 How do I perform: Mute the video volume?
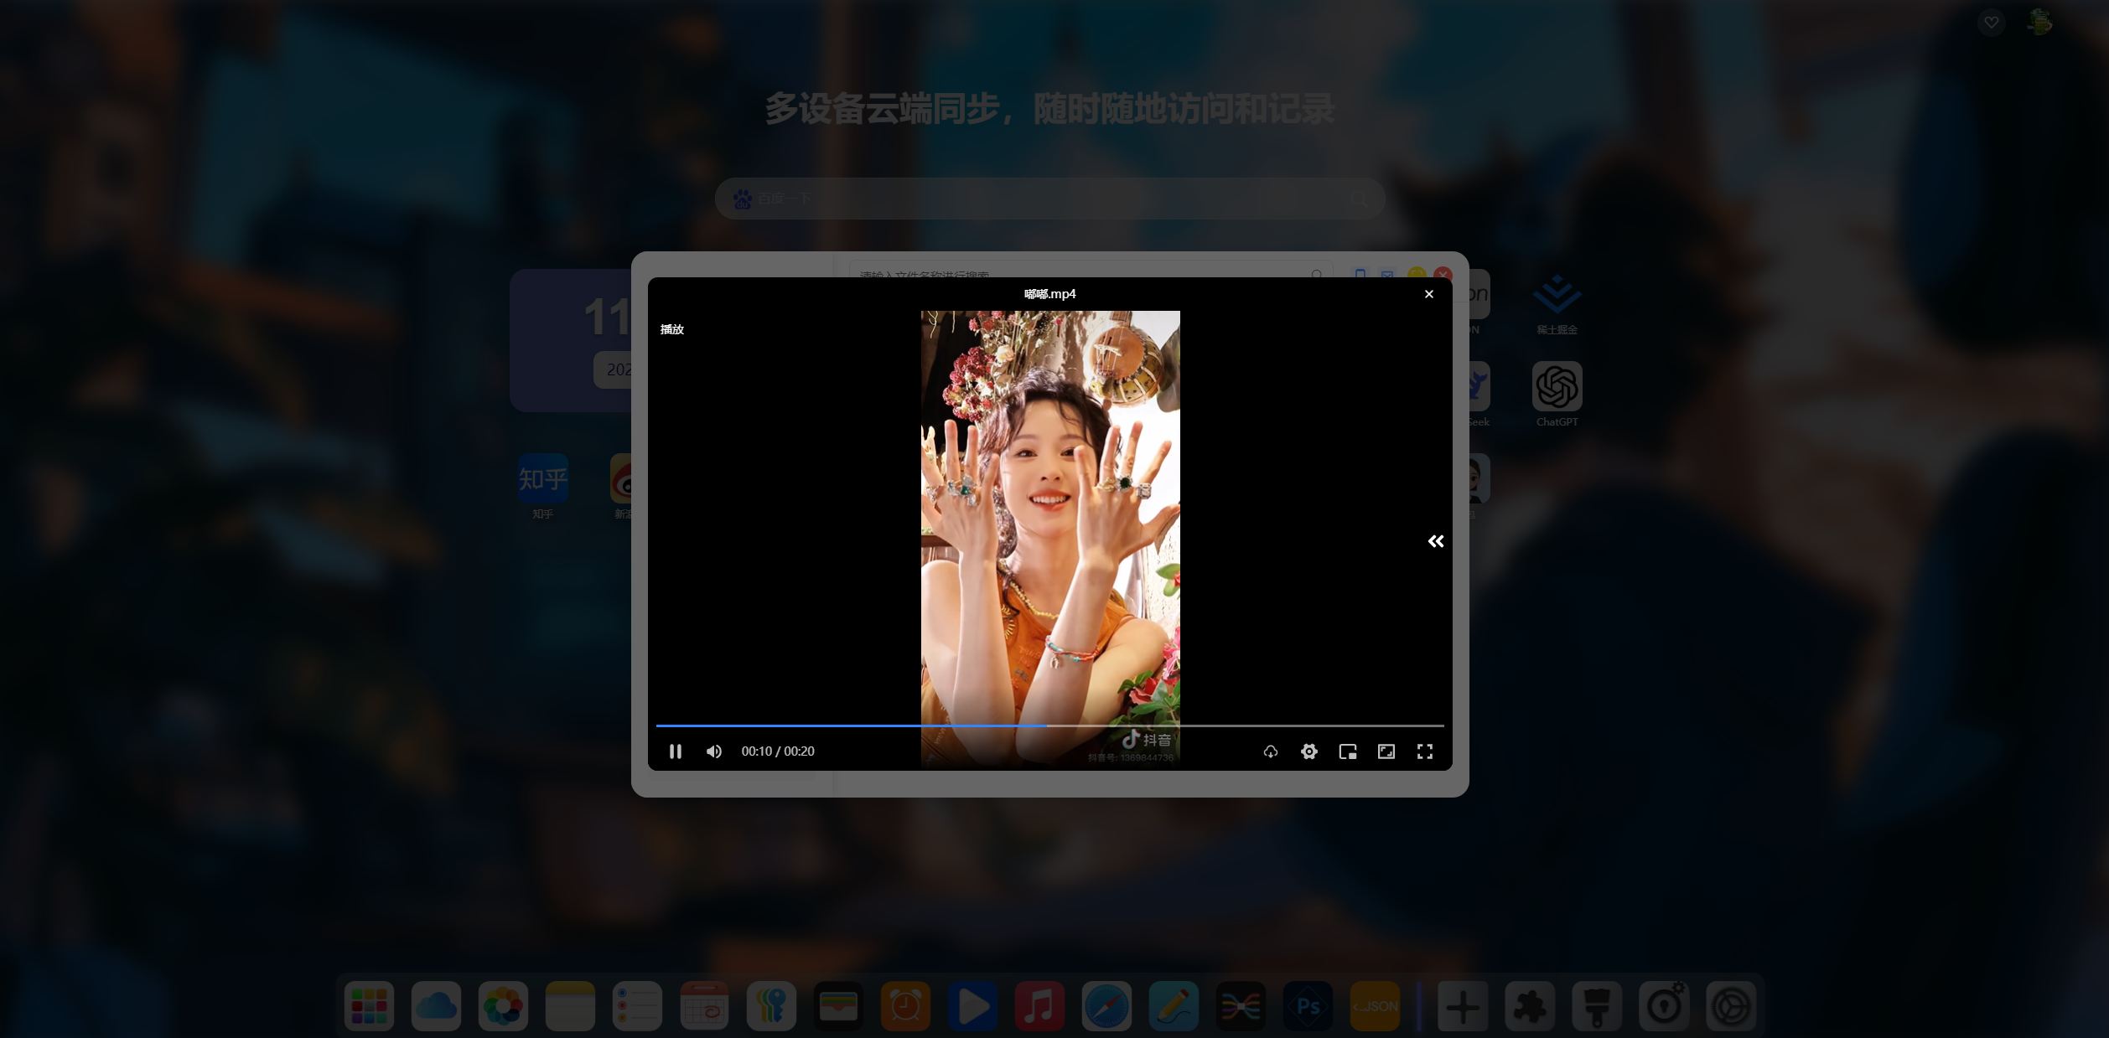(713, 751)
